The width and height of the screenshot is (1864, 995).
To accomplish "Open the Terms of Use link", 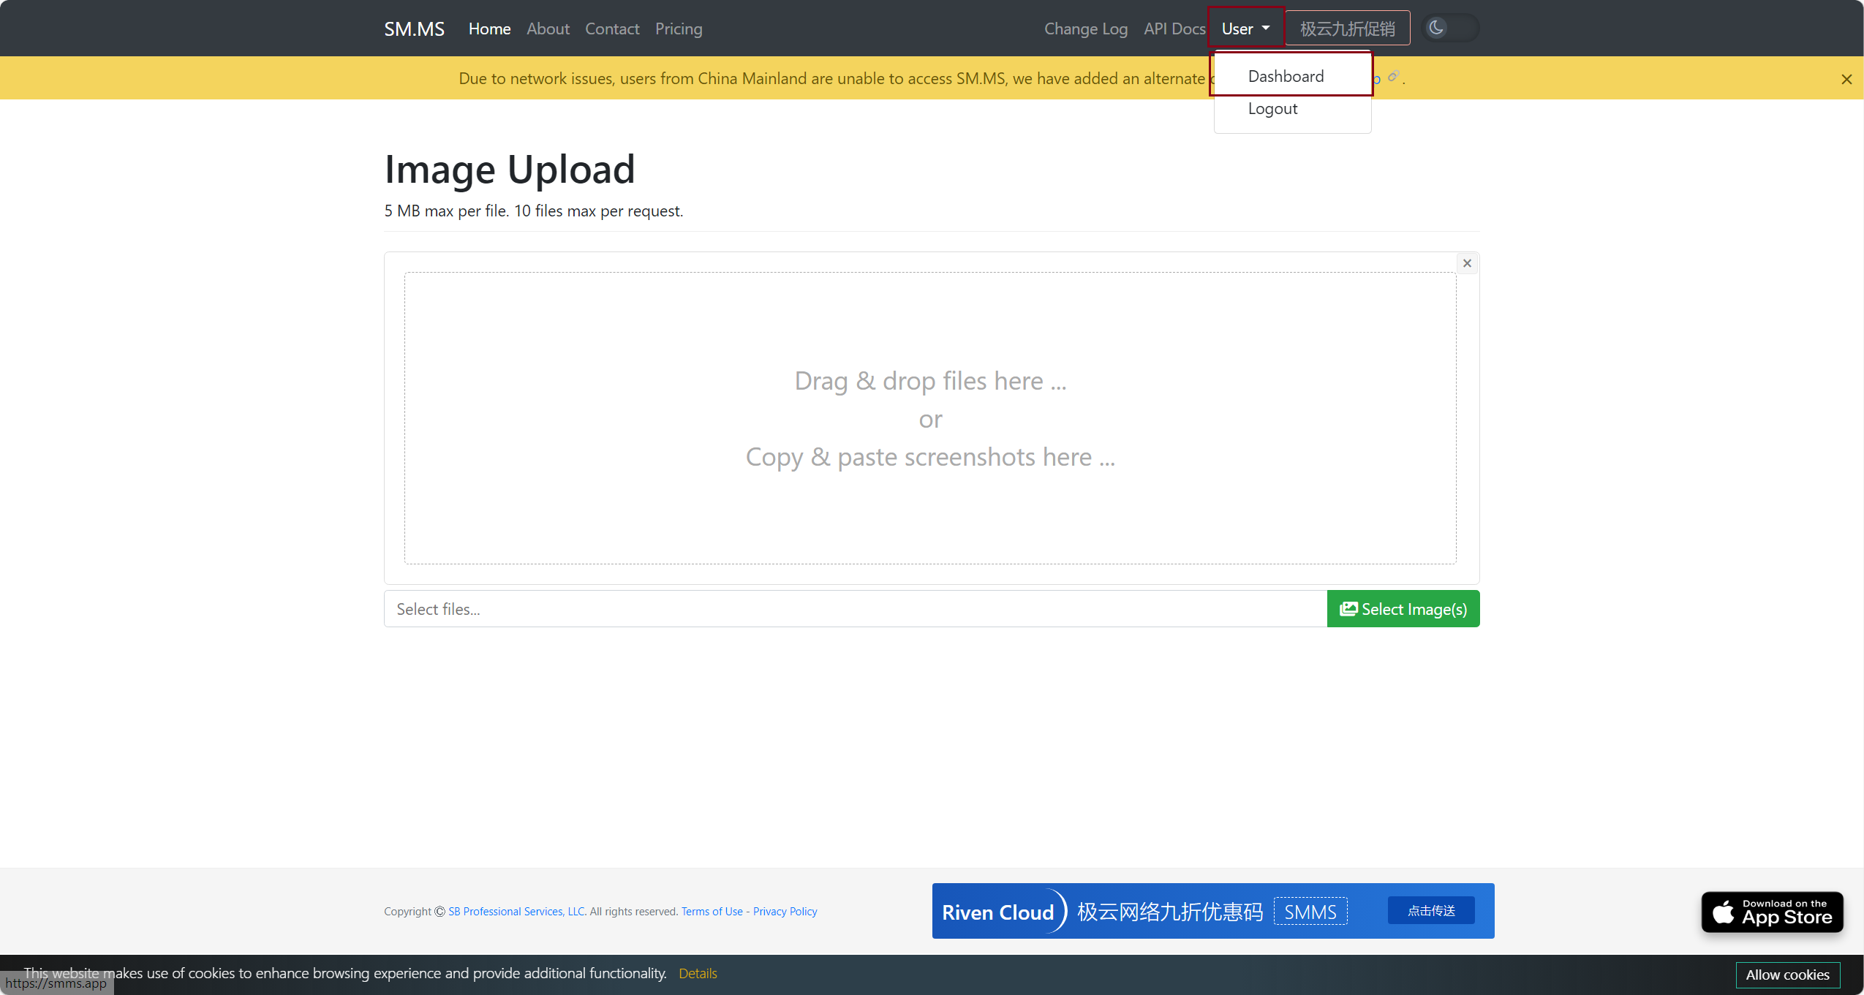I will click(712, 911).
